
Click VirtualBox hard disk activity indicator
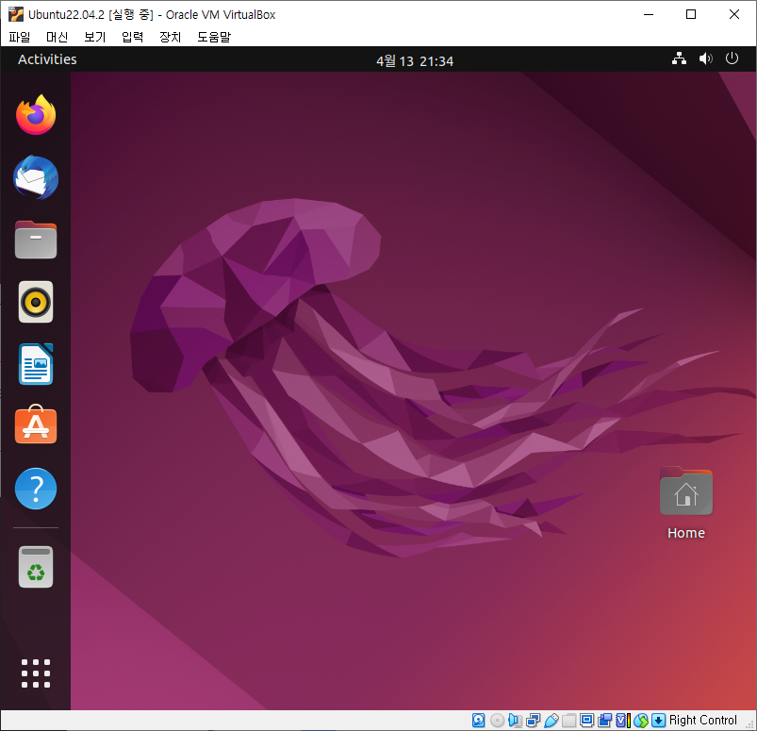coord(479,721)
